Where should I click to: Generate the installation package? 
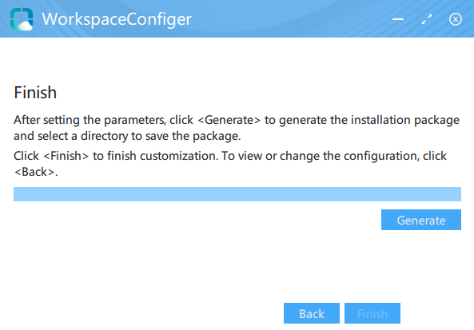(x=421, y=220)
